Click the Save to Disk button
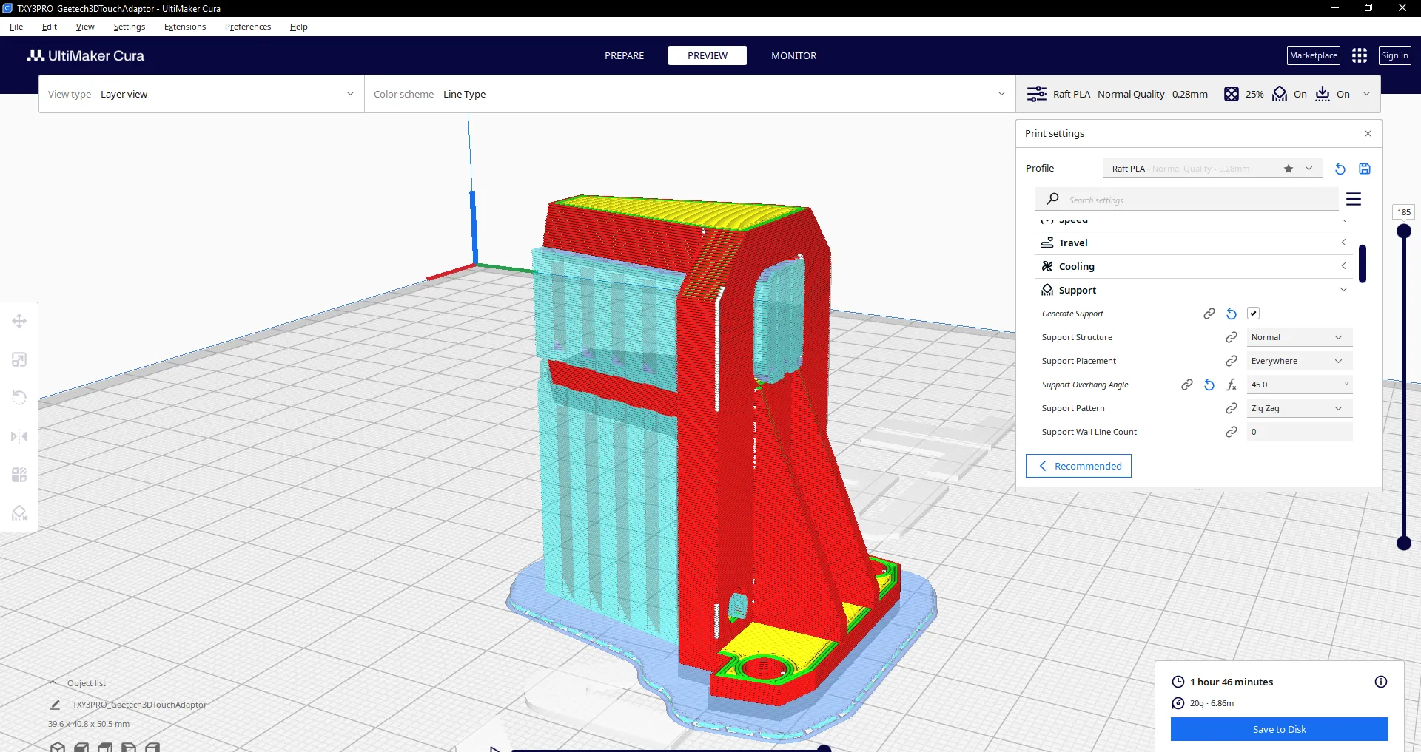Viewport: 1421px width, 752px height. [1279, 729]
